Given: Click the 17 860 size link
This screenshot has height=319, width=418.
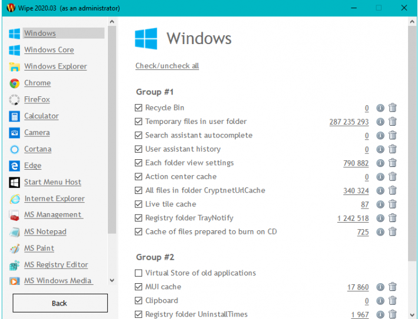Looking at the screenshot, I should point(358,287).
